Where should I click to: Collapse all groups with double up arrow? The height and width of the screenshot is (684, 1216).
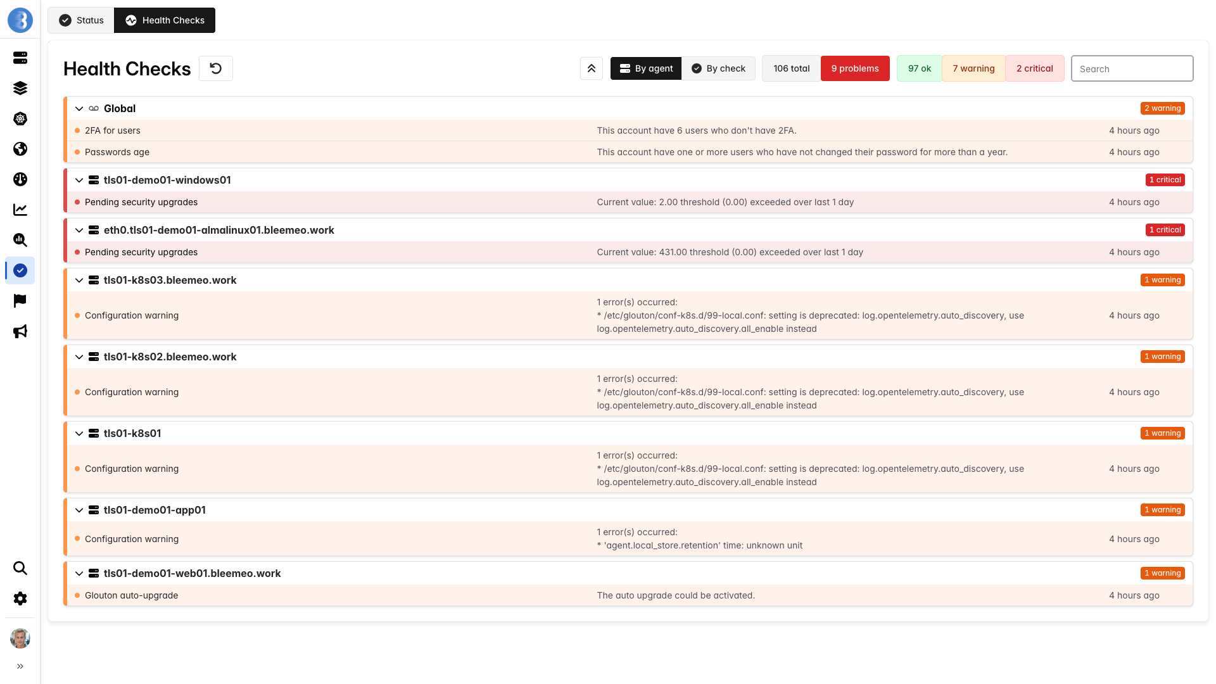(592, 68)
